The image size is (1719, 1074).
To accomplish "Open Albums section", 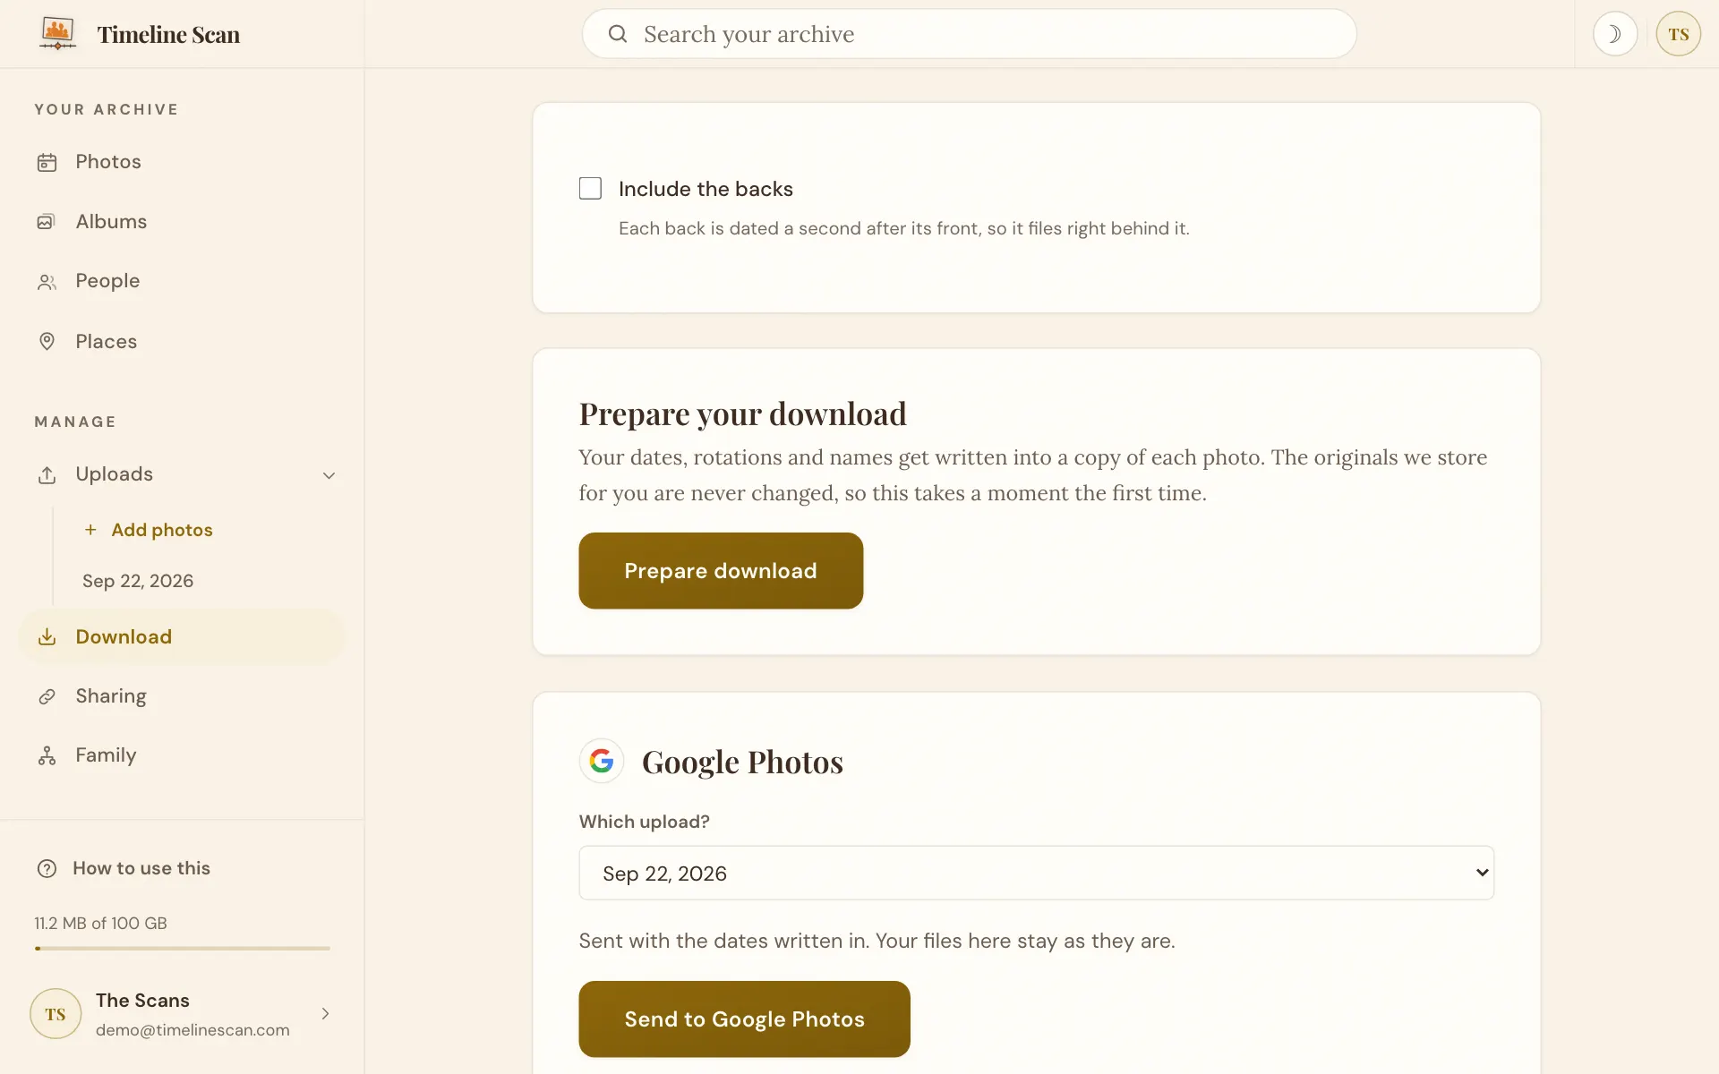I will click(x=182, y=222).
